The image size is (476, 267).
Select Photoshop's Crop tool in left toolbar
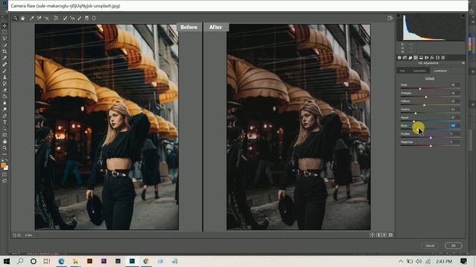4,51
